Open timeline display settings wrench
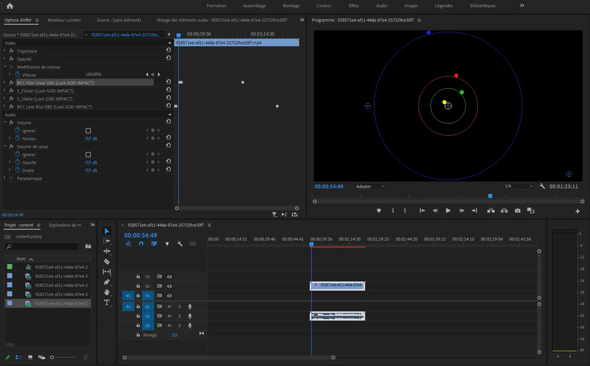This screenshot has width=590, height=366. point(180,244)
